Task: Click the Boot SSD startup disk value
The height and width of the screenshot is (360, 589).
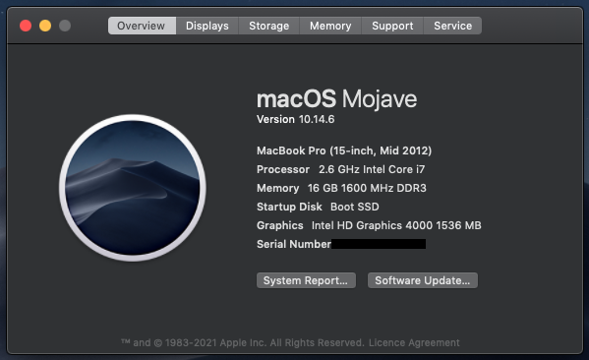Action: pyautogui.click(x=355, y=207)
